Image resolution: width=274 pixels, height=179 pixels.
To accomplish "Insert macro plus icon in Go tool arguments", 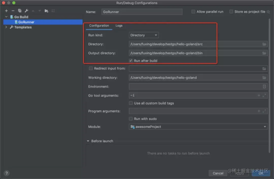I will 259,95.
